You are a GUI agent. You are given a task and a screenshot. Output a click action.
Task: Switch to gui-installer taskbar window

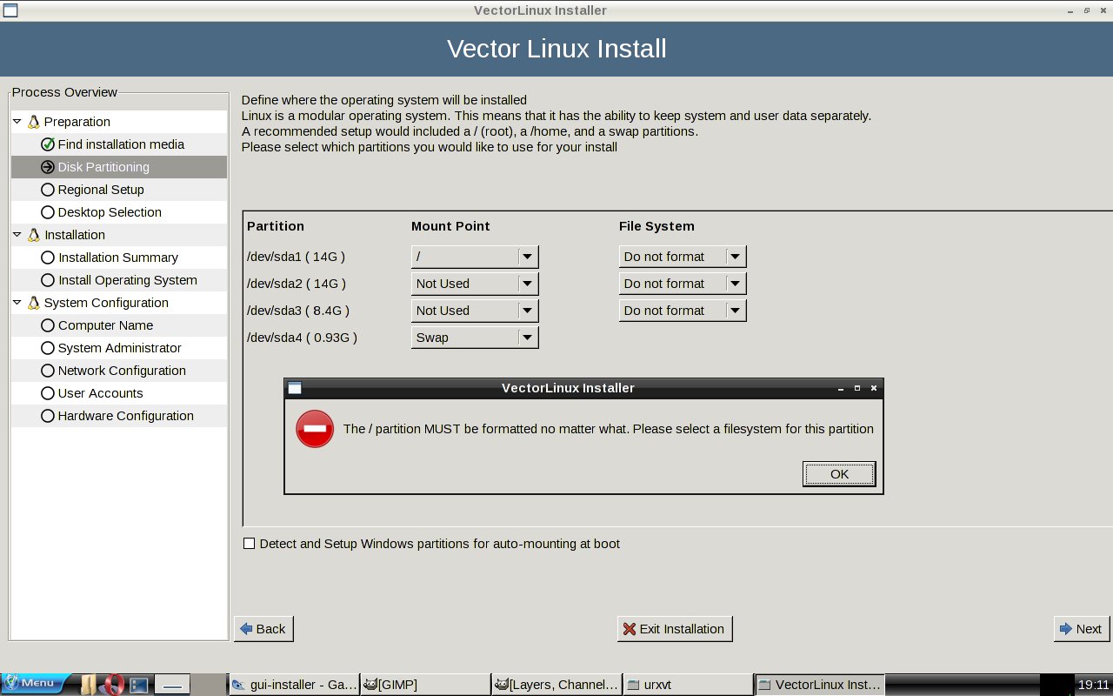click(294, 685)
